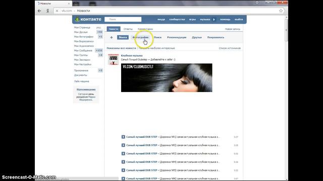Open Лайк машина in sidebar
Screen dimensions: 323x181
click(82, 81)
